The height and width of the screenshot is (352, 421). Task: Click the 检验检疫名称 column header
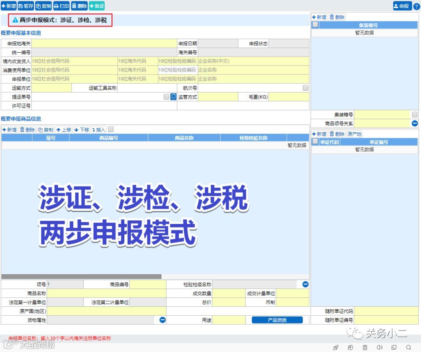coord(253,138)
